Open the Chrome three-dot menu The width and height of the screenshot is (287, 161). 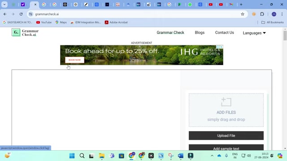tap(282, 14)
